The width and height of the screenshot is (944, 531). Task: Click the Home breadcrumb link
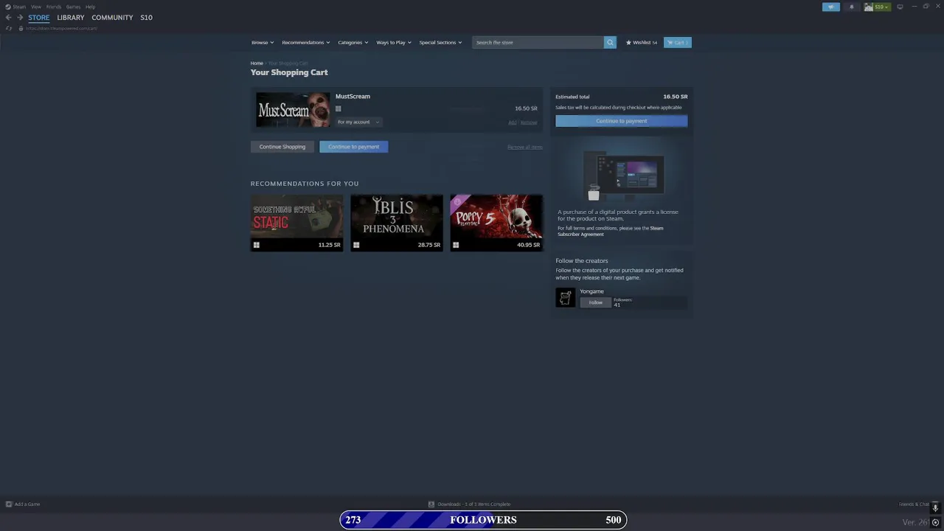(257, 63)
